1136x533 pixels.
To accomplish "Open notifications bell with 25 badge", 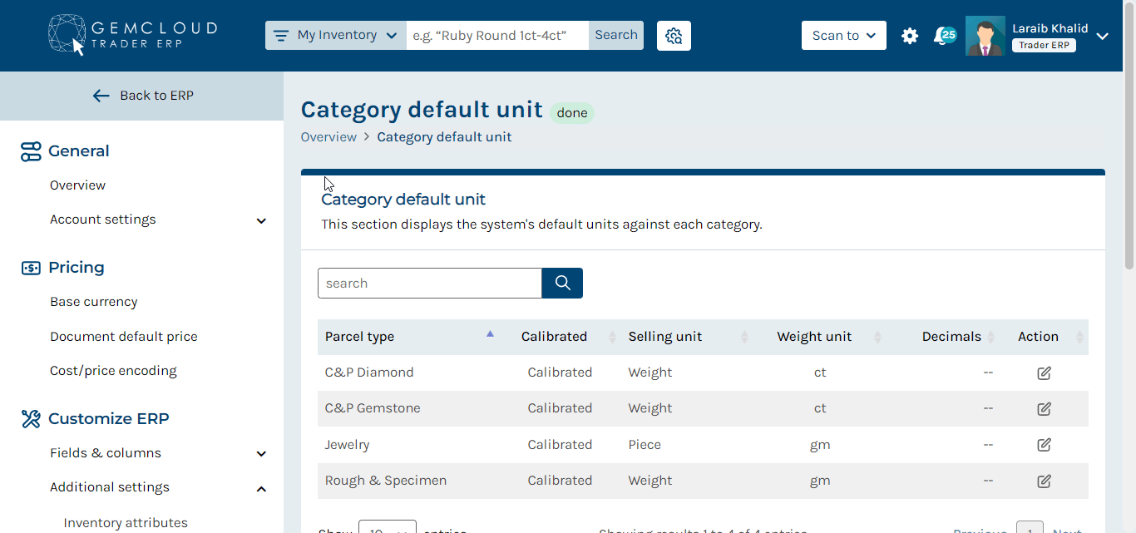I will pos(944,36).
